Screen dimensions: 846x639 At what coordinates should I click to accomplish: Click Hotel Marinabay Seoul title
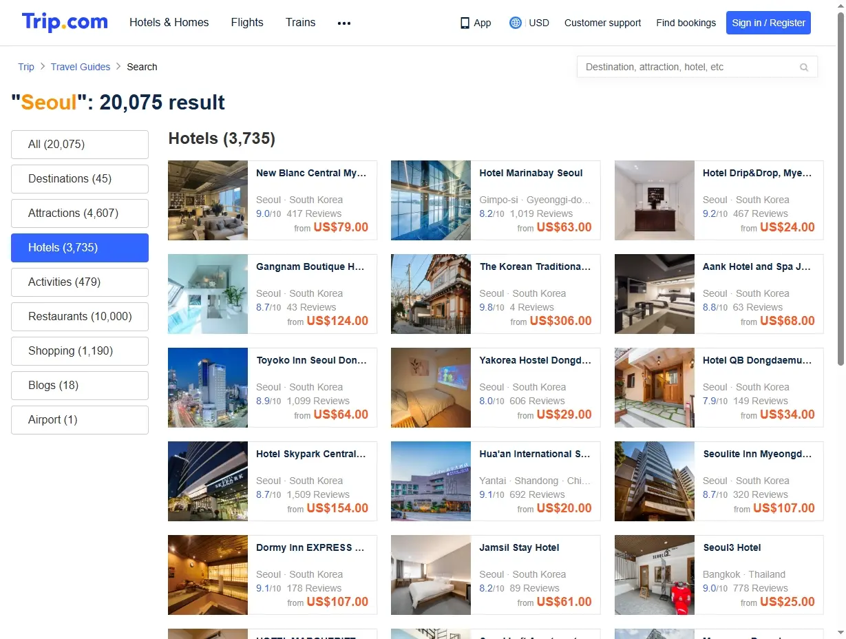[531, 174]
